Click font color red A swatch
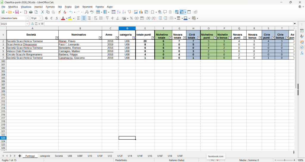The width and height of the screenshot is (305, 162). (63, 18)
